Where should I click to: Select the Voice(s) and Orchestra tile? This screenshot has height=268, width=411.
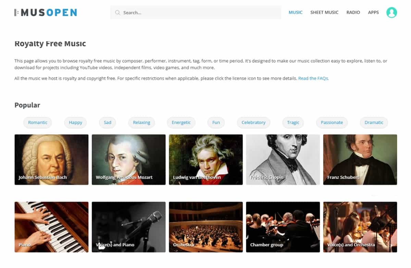coord(360,227)
